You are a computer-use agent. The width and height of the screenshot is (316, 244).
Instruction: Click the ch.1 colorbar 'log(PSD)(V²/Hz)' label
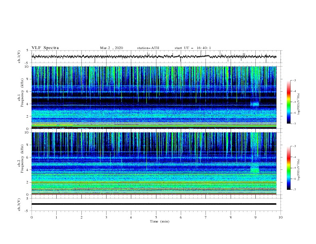(299, 104)
